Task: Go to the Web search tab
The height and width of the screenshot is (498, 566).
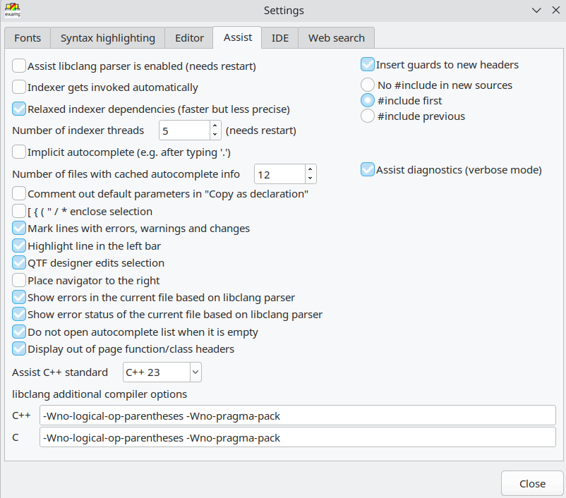Action: (336, 38)
